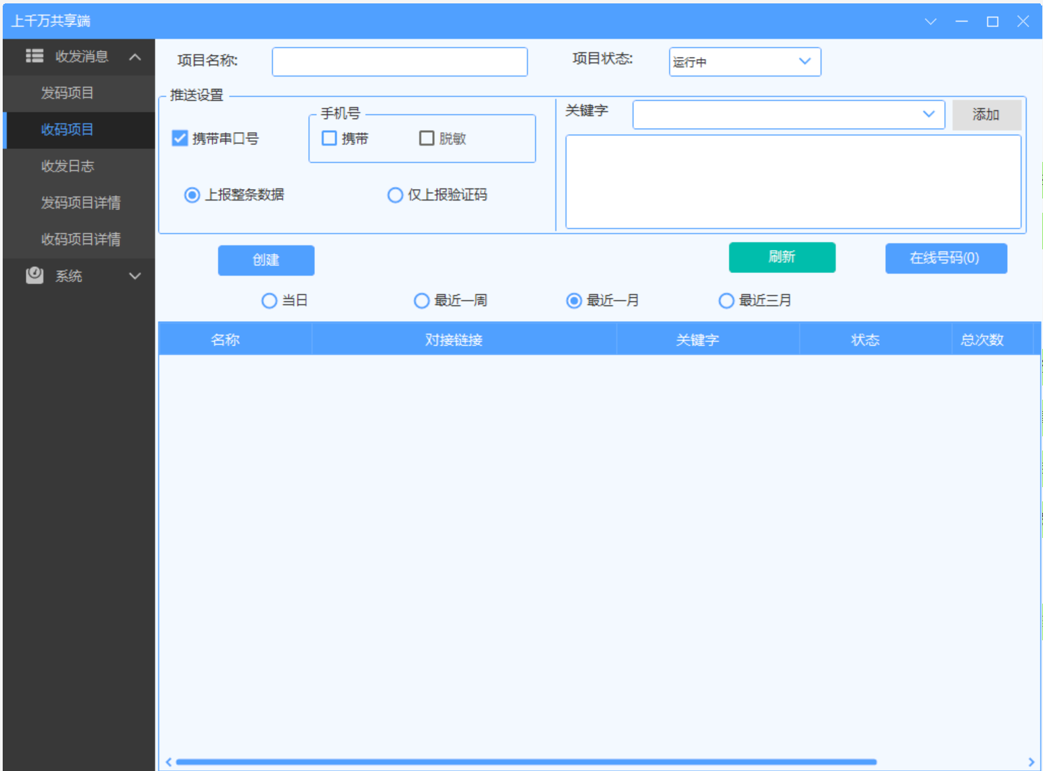Open 收发日志 page

point(79,167)
